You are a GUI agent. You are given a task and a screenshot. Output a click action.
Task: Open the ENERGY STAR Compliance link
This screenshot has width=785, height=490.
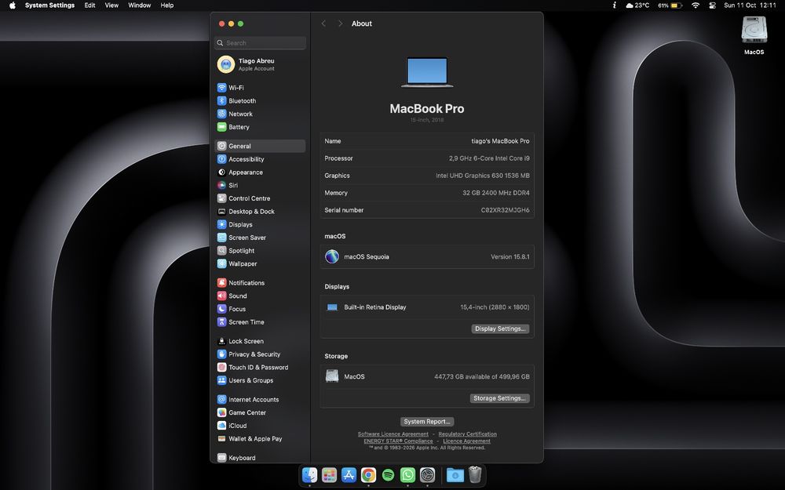tap(398, 441)
